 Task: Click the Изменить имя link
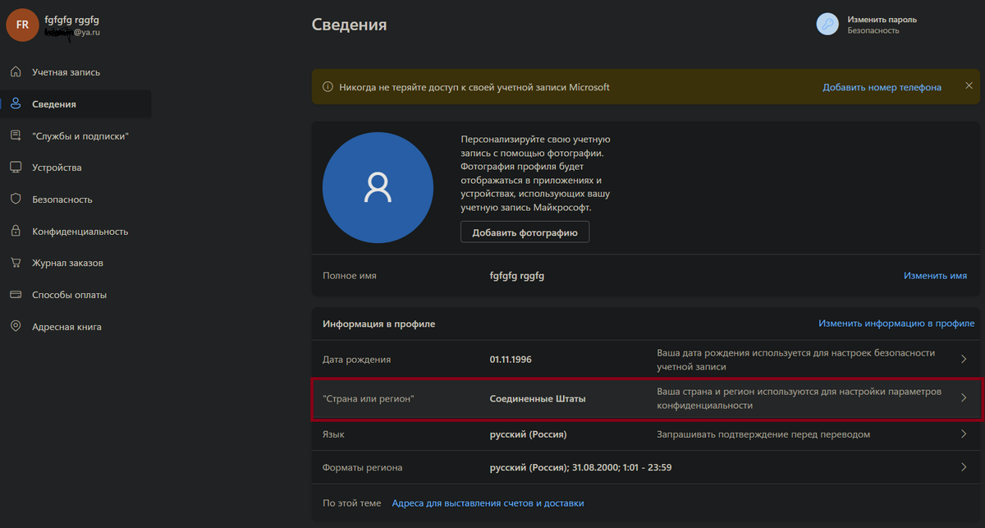click(935, 276)
